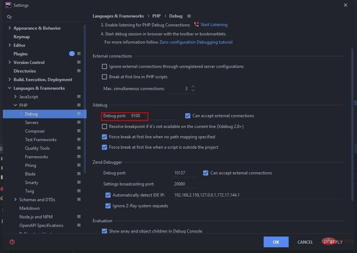Expand the Debug node arrow
This screenshot has width=357, height=253.
coord(21,114)
